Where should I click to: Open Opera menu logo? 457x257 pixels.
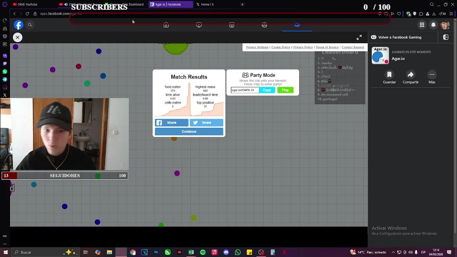5,4
